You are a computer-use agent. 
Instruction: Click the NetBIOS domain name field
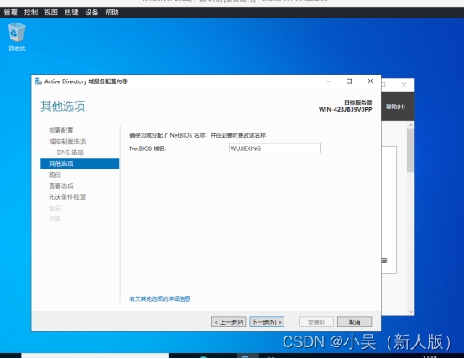[274, 148]
